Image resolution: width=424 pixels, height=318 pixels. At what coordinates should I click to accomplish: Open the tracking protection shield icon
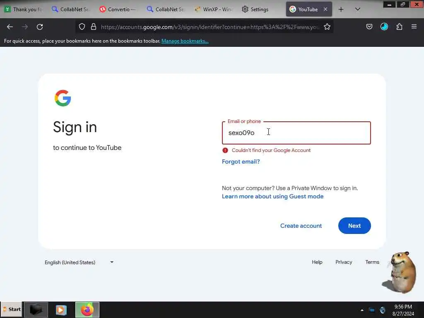click(x=82, y=26)
